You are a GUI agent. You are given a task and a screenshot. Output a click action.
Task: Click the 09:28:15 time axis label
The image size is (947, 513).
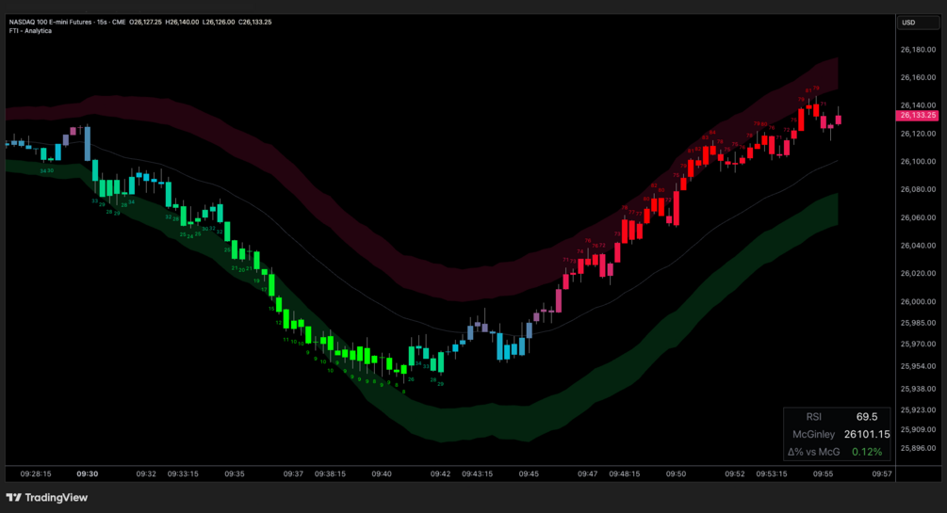36,473
